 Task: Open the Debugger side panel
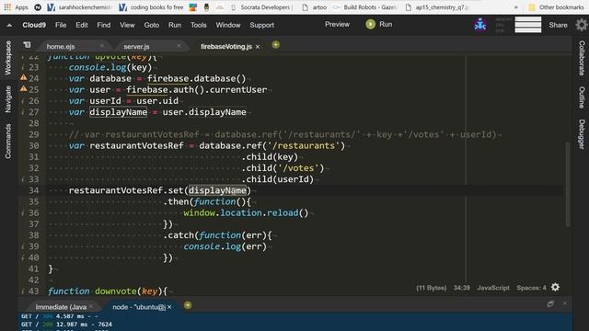tap(582, 134)
